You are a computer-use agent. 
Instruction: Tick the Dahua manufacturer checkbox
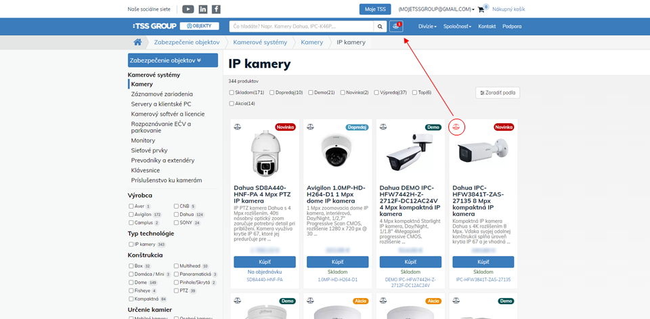point(176,214)
